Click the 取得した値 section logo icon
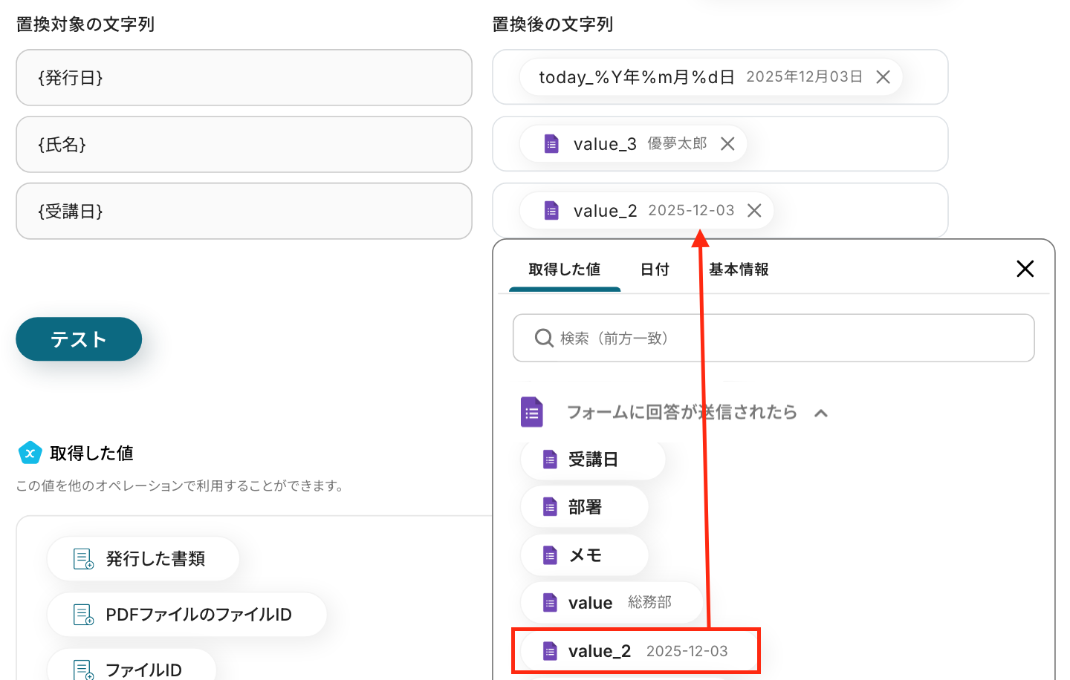This screenshot has height=680, width=1070. click(x=30, y=453)
